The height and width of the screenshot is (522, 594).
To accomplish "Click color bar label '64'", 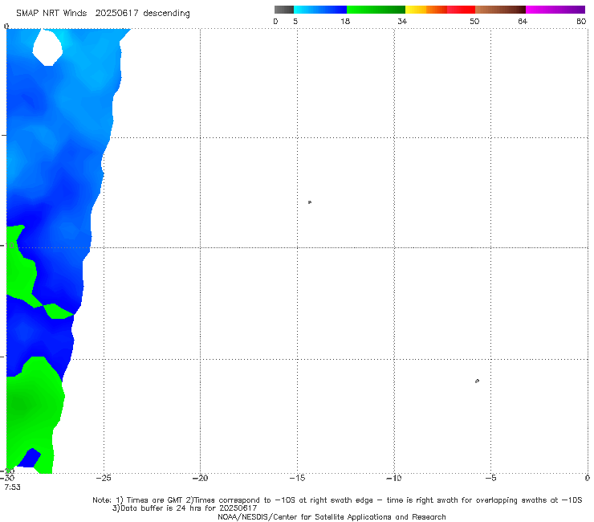I will tap(523, 21).
